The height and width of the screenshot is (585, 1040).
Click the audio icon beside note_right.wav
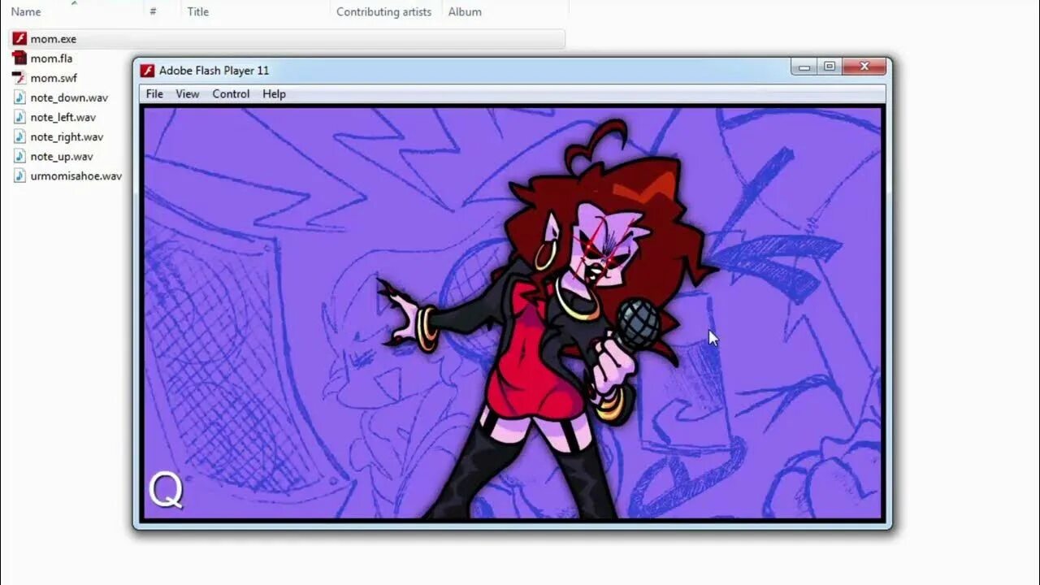click(x=19, y=136)
